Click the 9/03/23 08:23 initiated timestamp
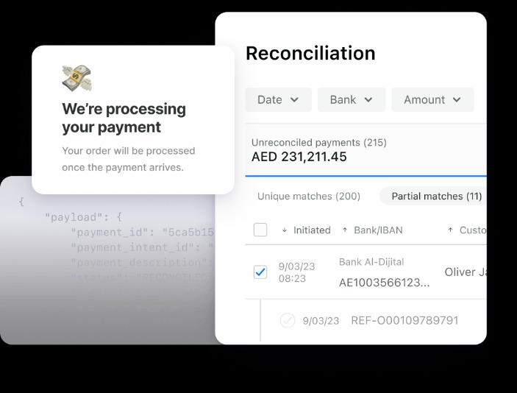517x393 pixels. tap(295, 273)
